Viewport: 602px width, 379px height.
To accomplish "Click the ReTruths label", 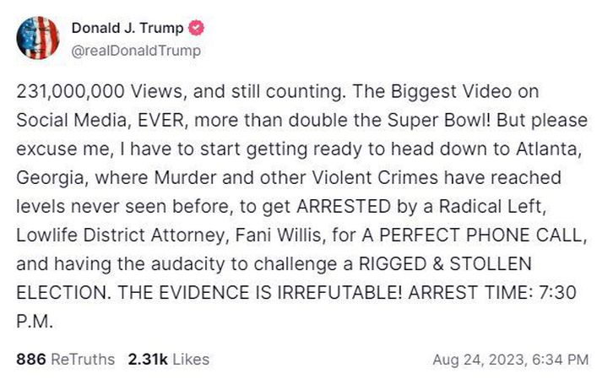I will pyautogui.click(x=83, y=360).
